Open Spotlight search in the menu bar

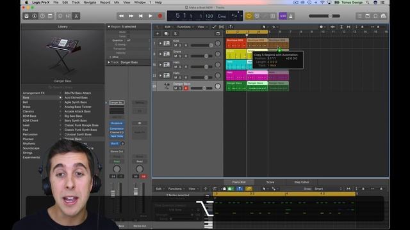[x=367, y=3]
